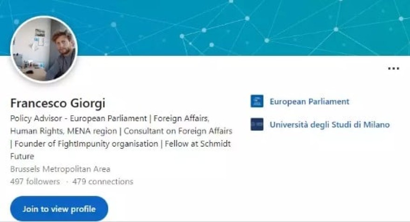Click the Francesco Giorgi profile name

click(58, 103)
